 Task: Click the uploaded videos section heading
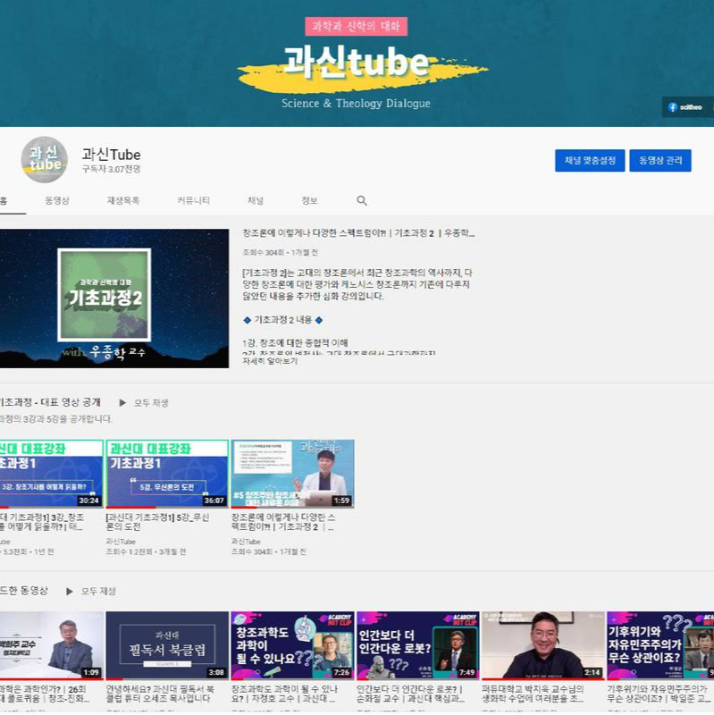point(24,591)
